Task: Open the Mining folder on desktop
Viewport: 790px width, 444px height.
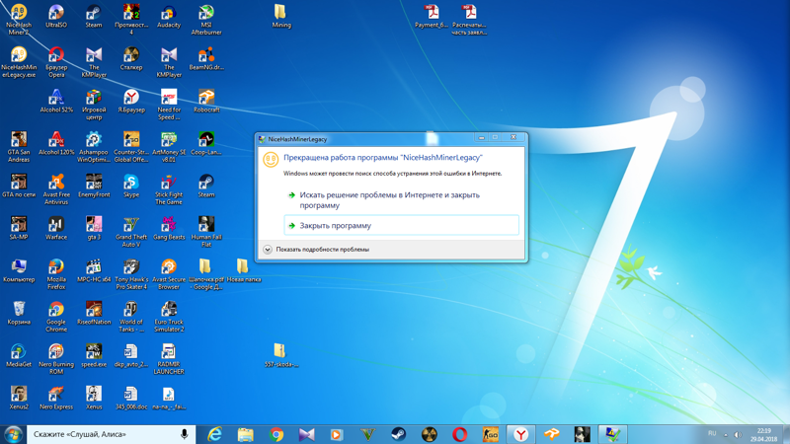Action: [280, 16]
